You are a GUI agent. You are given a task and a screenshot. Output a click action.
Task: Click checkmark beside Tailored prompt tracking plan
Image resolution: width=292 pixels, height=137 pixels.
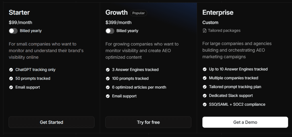[x=204, y=87]
